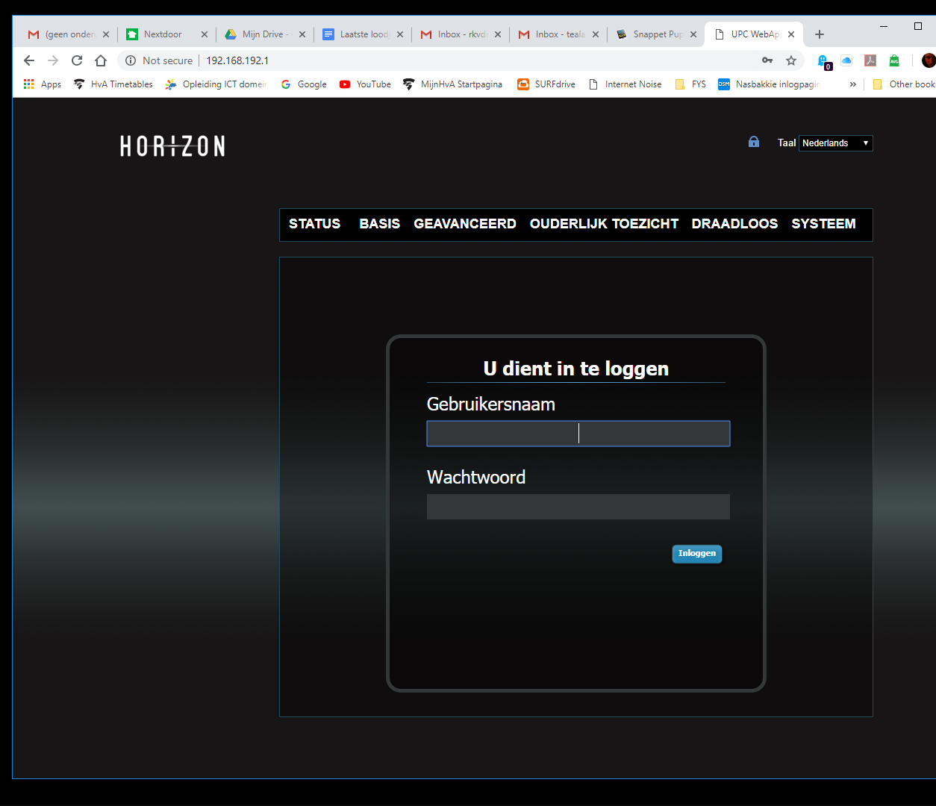The image size is (936, 806).
Task: Reload the router login page
Action: (x=77, y=60)
